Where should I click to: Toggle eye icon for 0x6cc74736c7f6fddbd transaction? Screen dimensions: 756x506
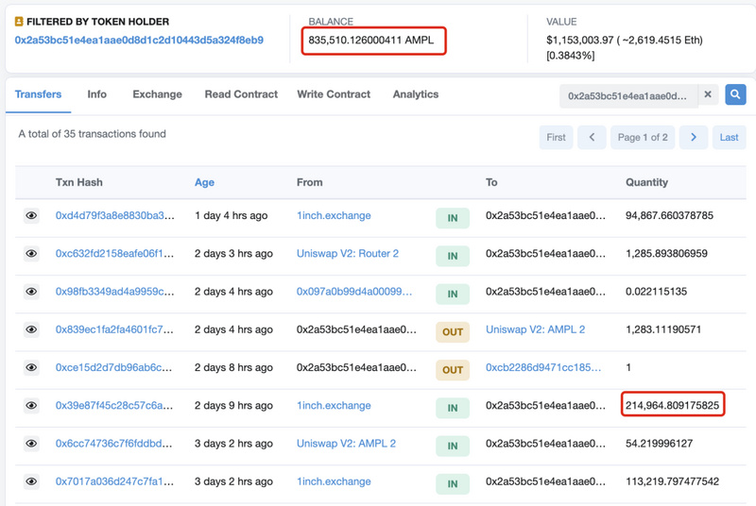31,444
